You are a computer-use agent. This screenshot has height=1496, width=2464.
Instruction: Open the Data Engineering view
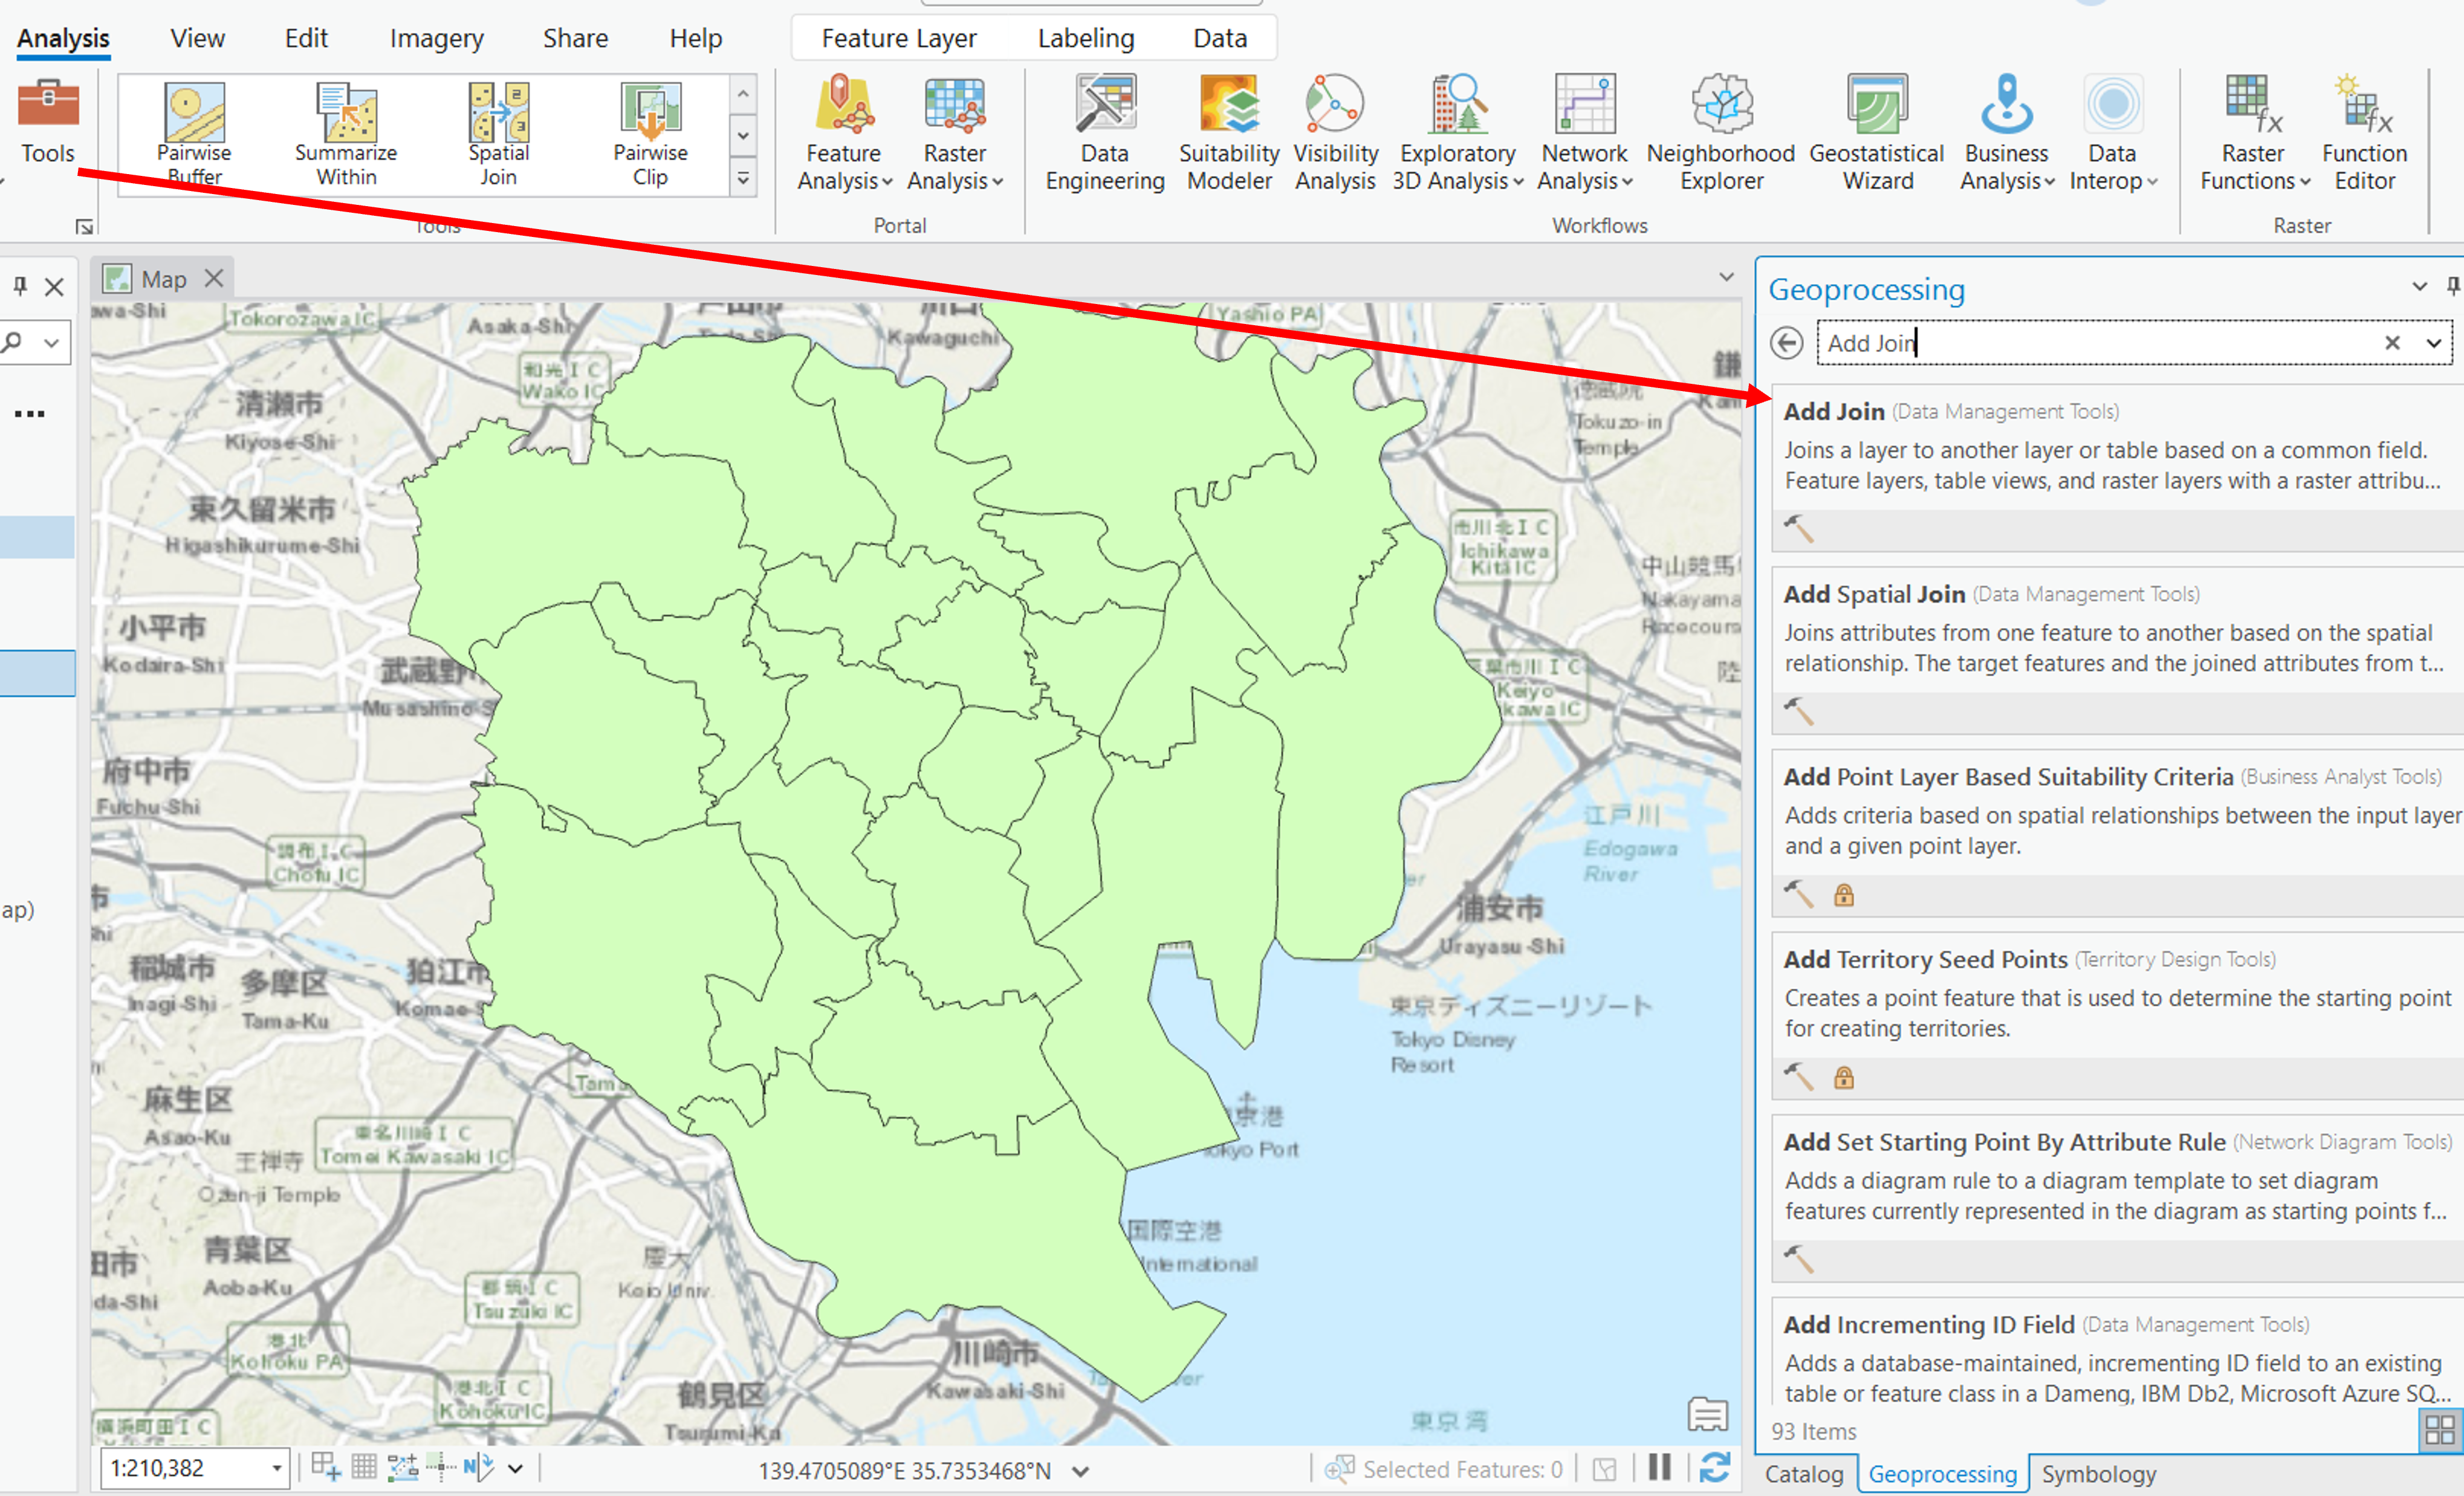click(x=1105, y=132)
